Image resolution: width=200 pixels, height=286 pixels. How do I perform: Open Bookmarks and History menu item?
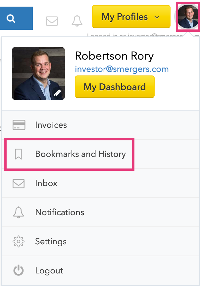click(101, 154)
